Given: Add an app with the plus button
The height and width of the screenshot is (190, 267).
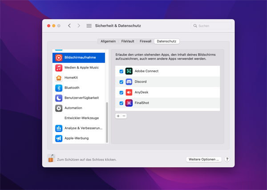Looking at the screenshot, I should pyautogui.click(x=118, y=116).
